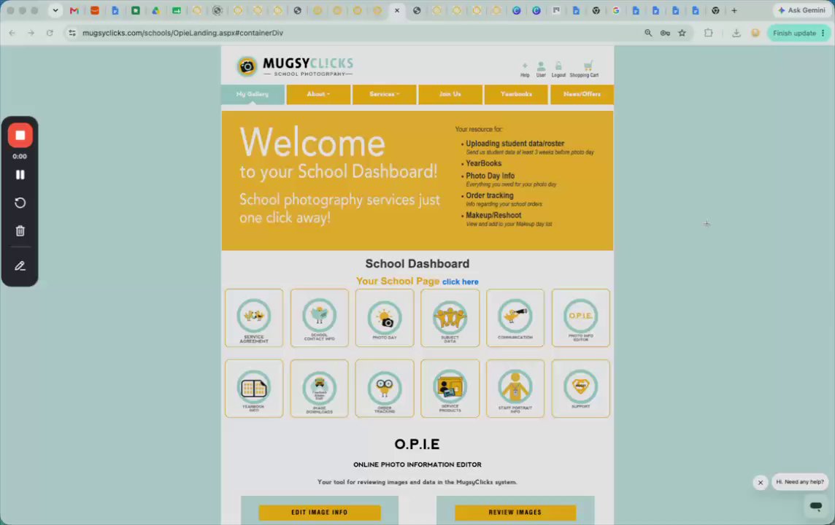This screenshot has width=835, height=525.
Task: Open the Staff Portrait Info tile
Action: [x=515, y=389]
